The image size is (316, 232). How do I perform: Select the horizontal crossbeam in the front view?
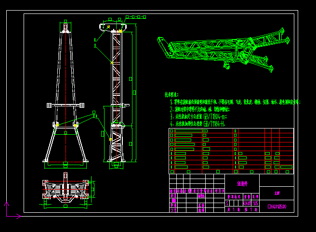point(66,105)
